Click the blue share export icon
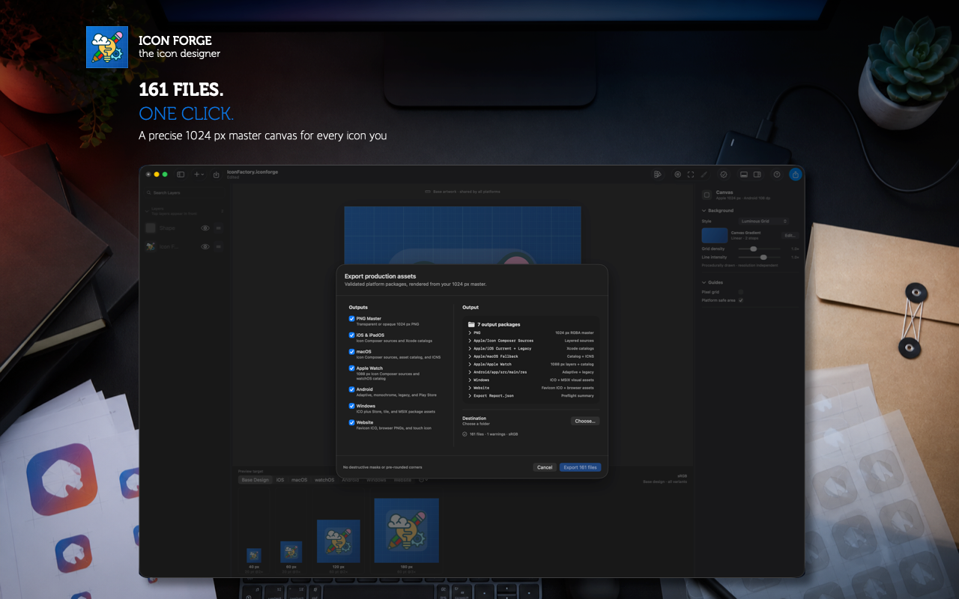959x599 pixels. (796, 174)
